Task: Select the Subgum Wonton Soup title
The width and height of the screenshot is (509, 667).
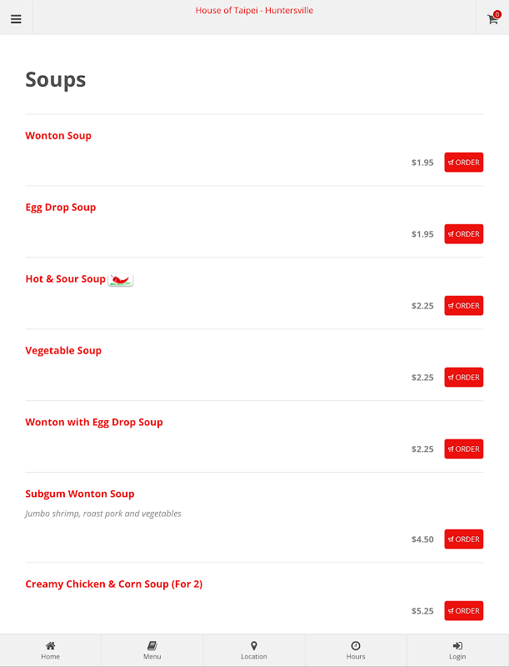Action: pos(80,494)
